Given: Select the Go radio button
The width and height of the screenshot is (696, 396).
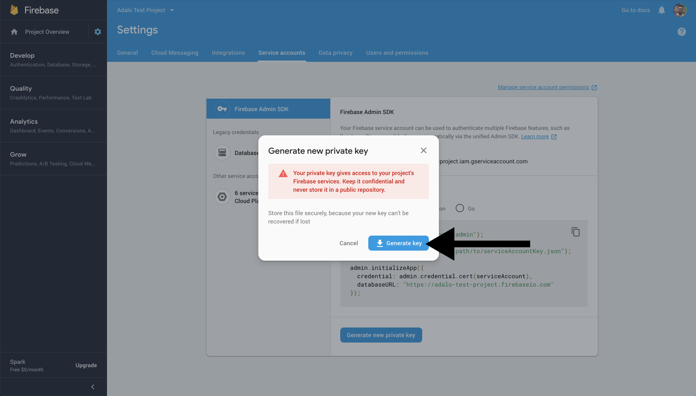Looking at the screenshot, I should 460,208.
